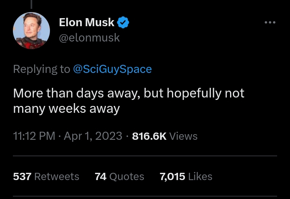View the 816.6K view count
This screenshot has height=199, width=290.
pos(149,136)
